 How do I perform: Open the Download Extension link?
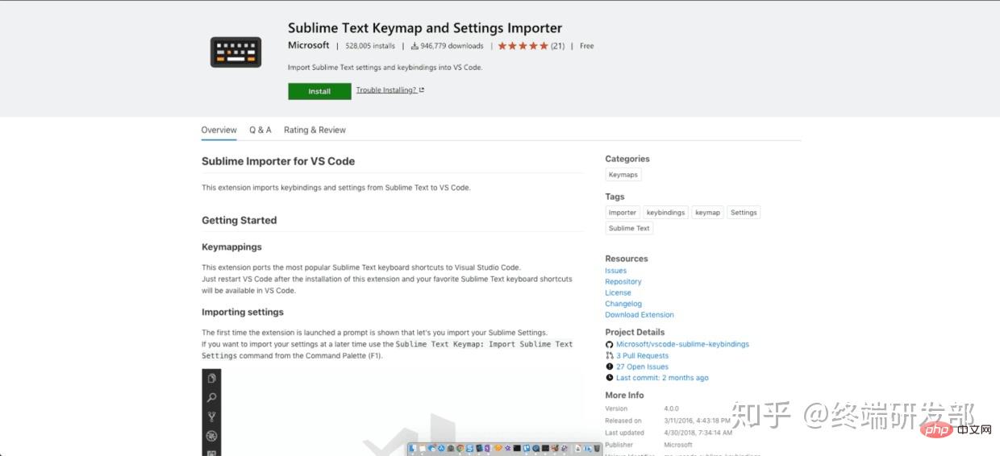click(x=639, y=315)
